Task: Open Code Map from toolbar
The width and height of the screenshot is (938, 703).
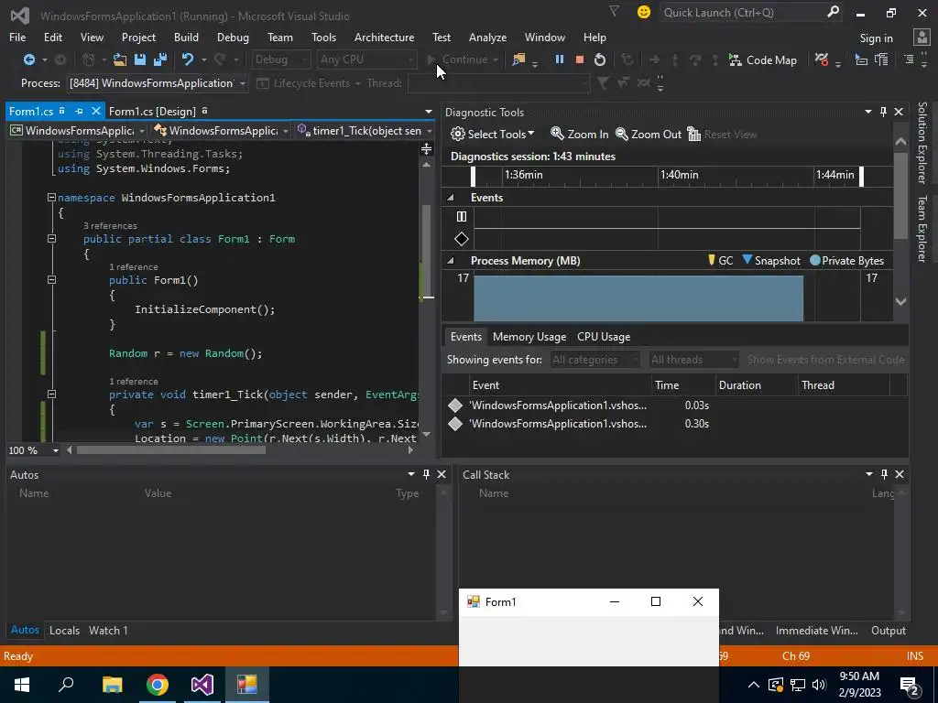Action: tap(763, 59)
